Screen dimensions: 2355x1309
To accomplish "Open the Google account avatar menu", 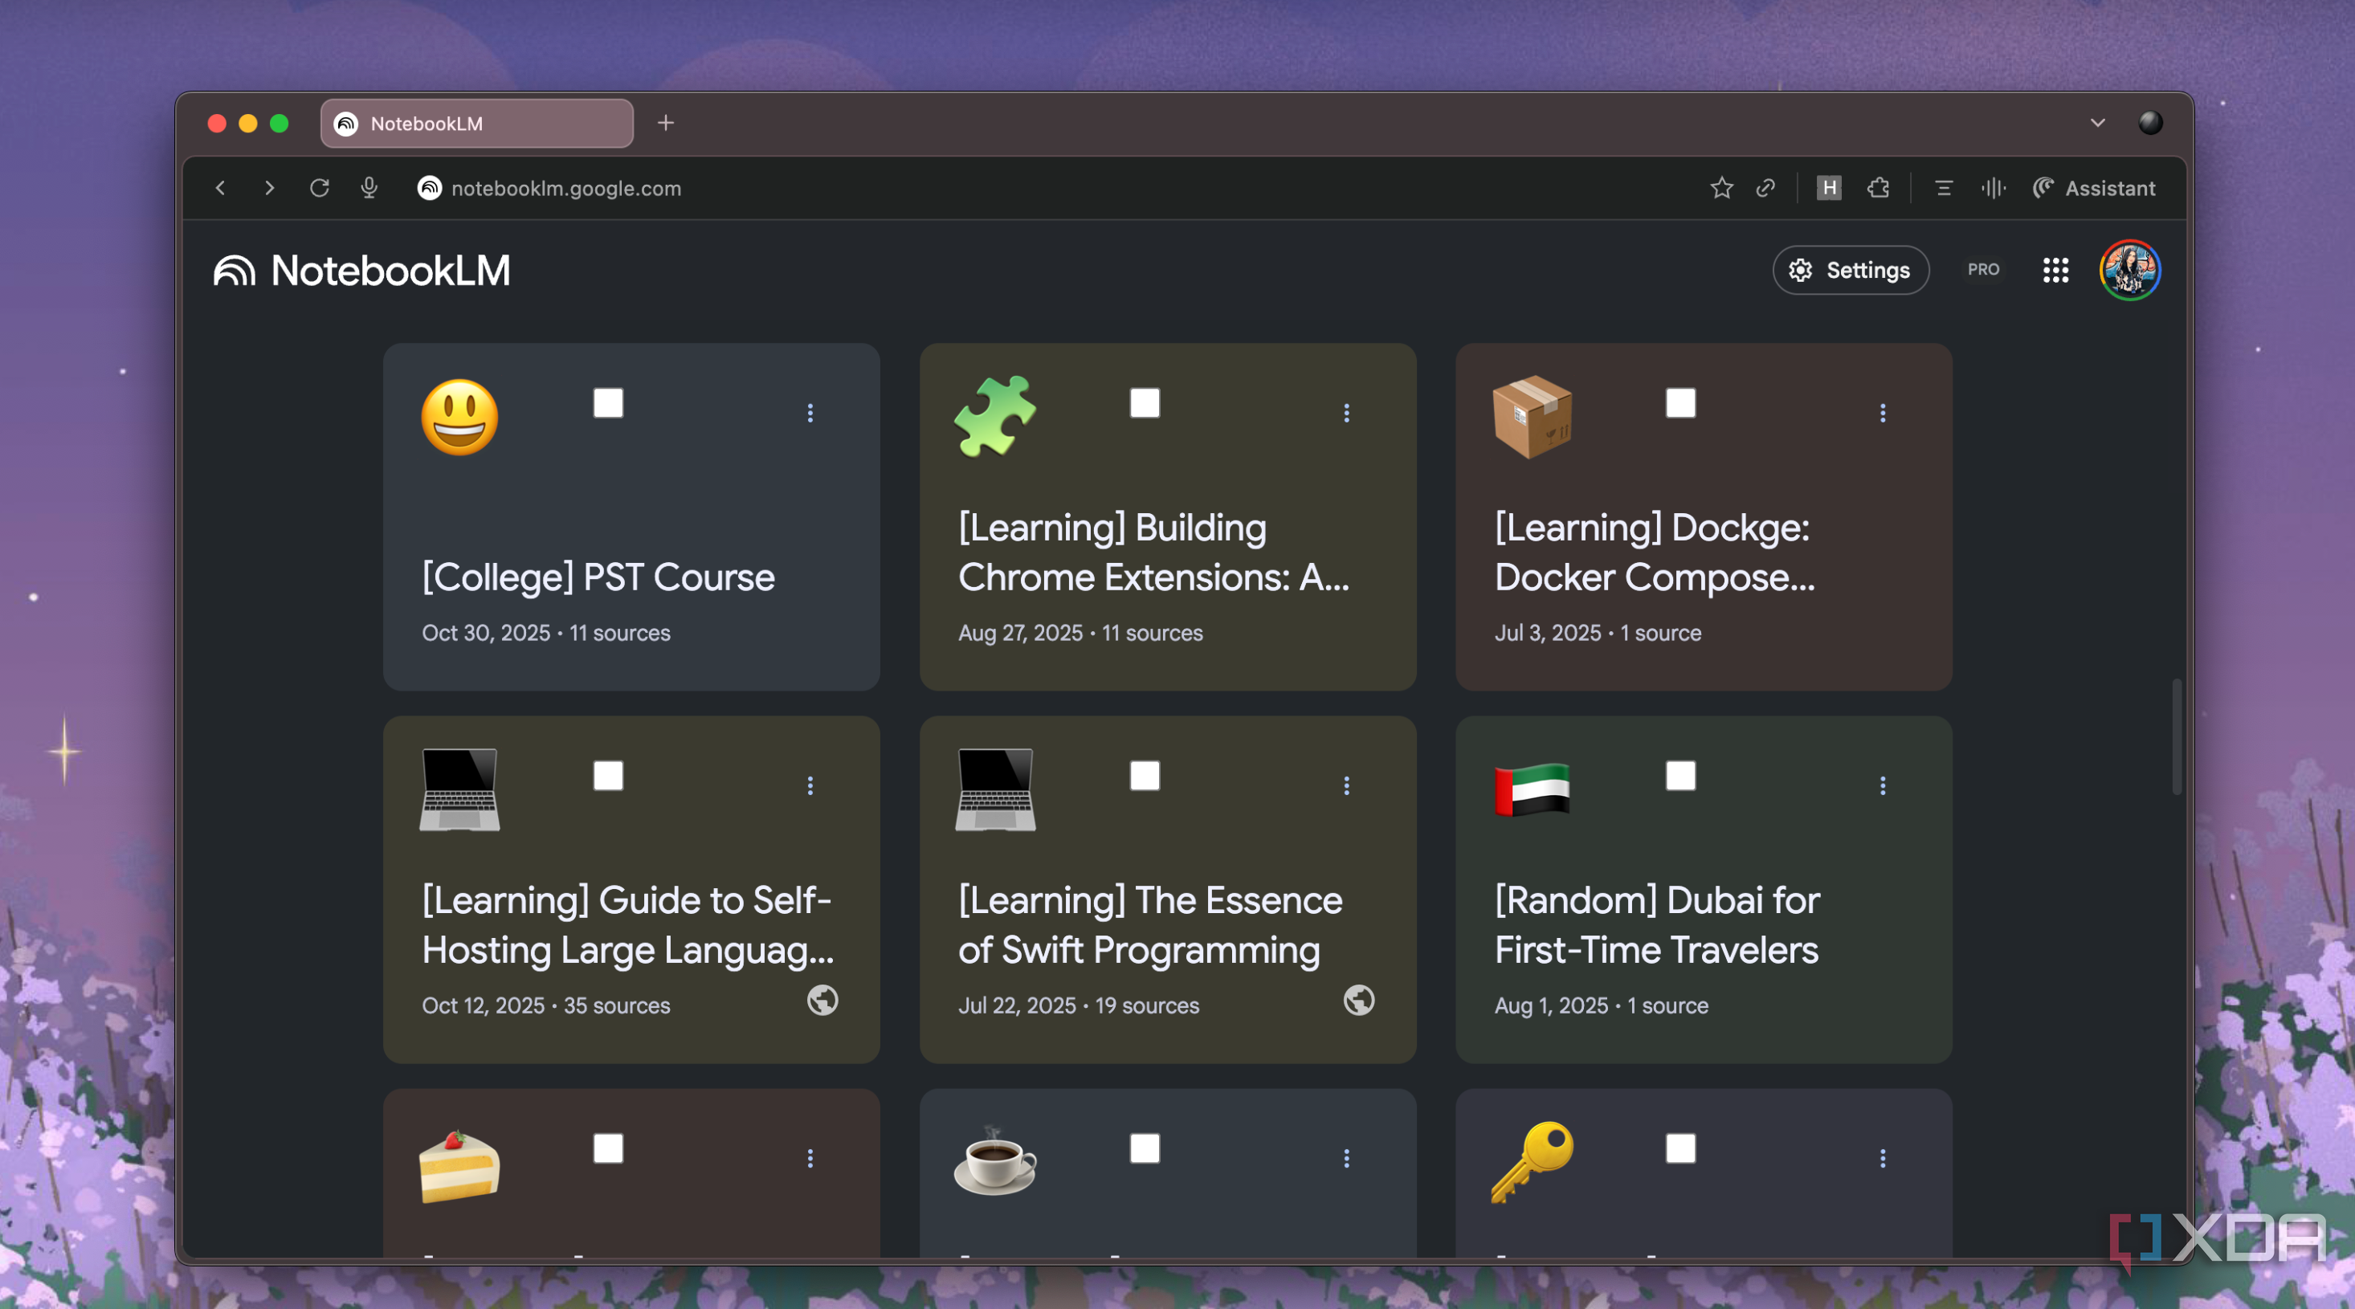I will [2129, 270].
